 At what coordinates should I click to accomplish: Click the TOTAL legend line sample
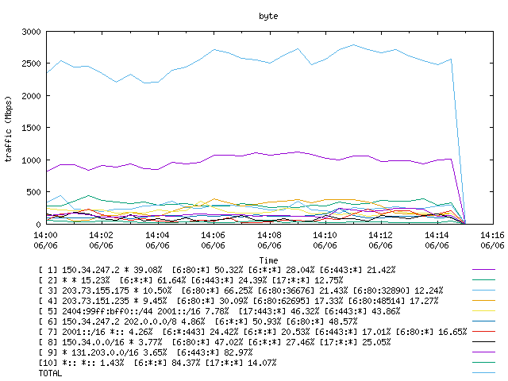(x=483, y=373)
